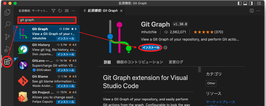Click the 2,562,071 install count
The height and width of the screenshot is (106, 266).
175,32
